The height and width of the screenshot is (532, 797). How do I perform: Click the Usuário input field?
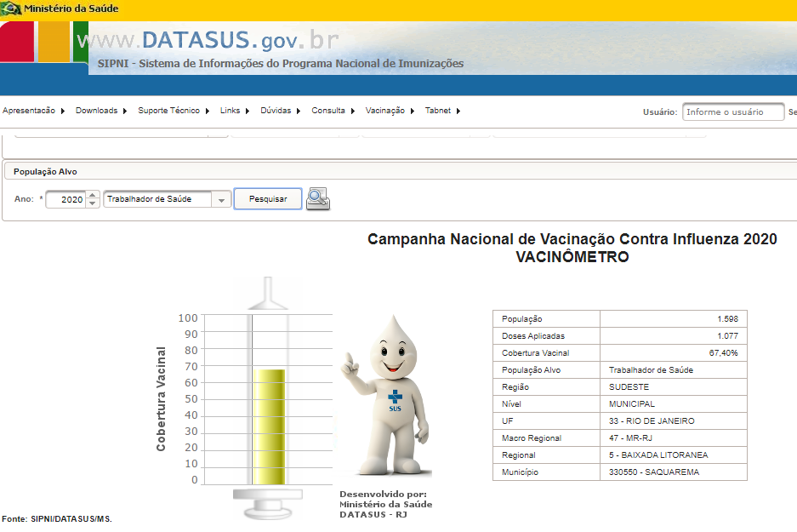[733, 112]
